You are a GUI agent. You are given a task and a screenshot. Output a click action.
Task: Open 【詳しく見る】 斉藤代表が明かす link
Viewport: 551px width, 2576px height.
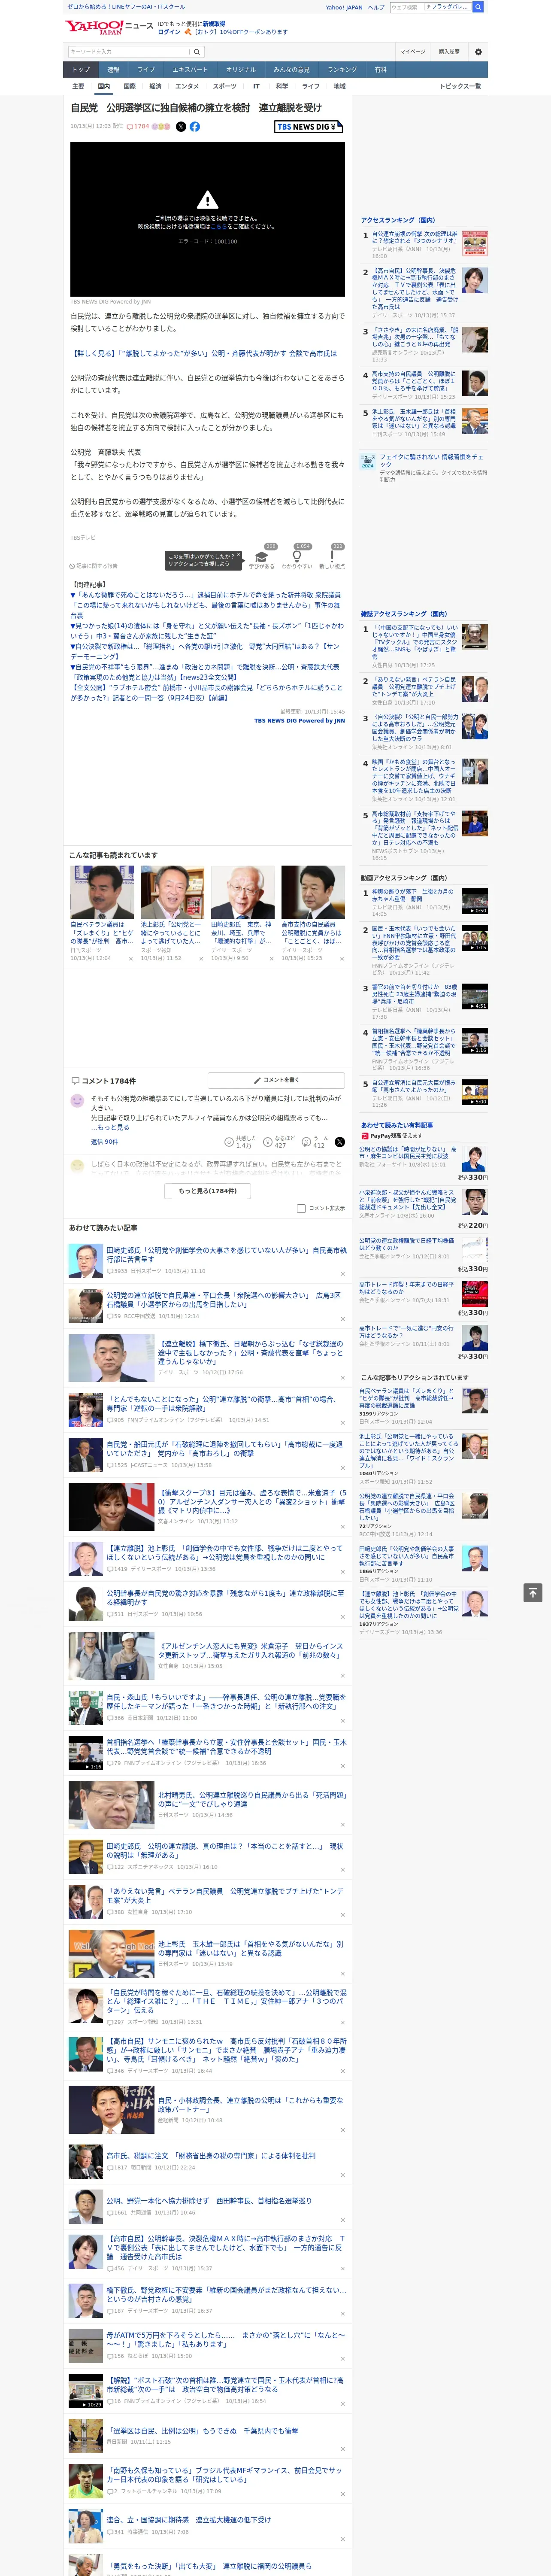click(x=203, y=353)
